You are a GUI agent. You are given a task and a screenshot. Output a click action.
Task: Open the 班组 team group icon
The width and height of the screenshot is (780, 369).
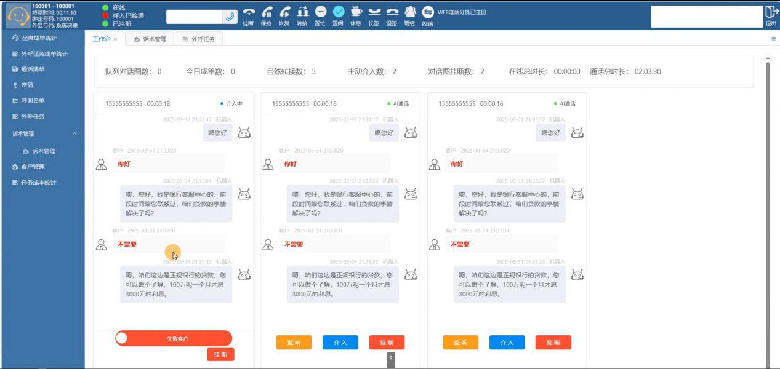tap(409, 12)
